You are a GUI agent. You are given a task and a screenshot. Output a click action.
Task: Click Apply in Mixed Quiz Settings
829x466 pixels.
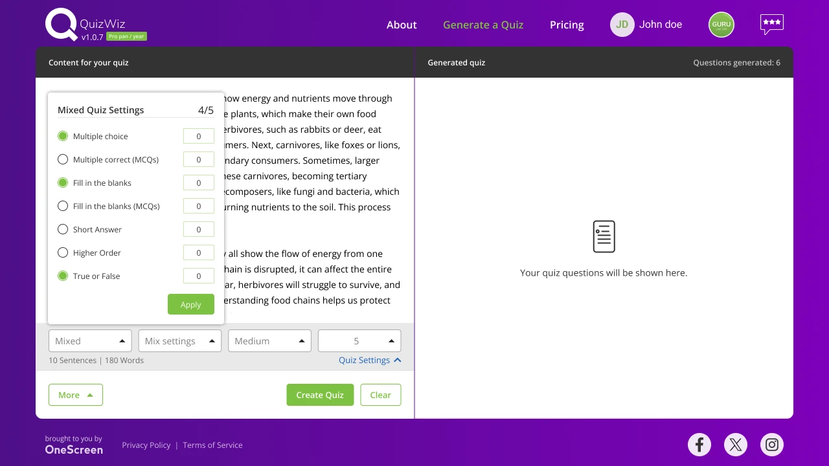point(190,305)
